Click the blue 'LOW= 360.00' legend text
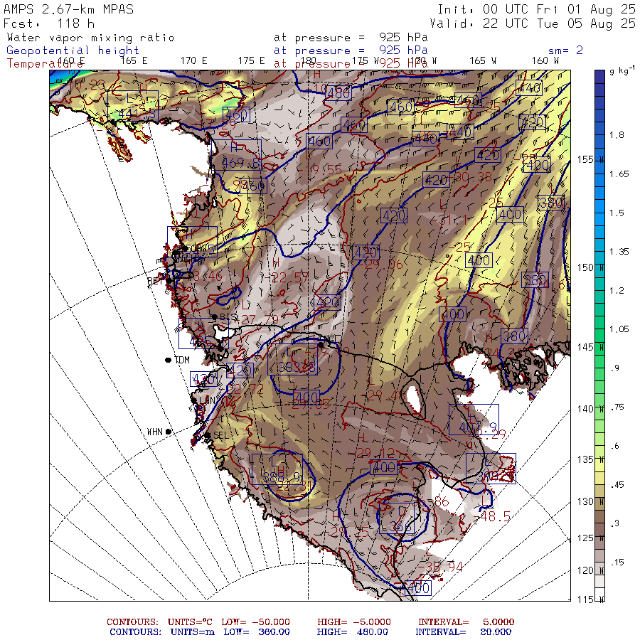 click(x=256, y=632)
